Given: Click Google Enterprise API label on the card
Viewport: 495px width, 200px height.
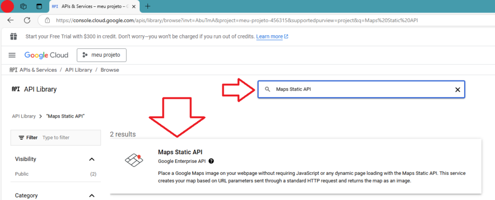Looking at the screenshot, I should click(182, 161).
